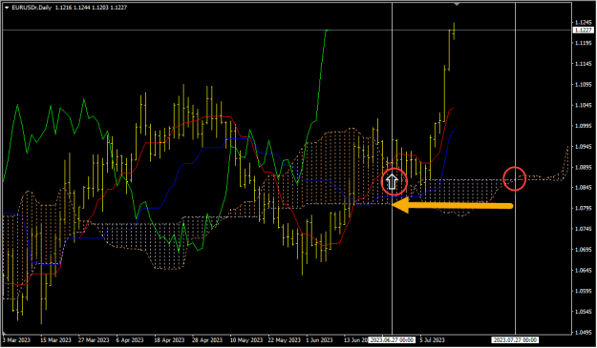Screen dimensions: 597x348
Task: Click the 1.1145 price scale value
Action: (x=584, y=64)
